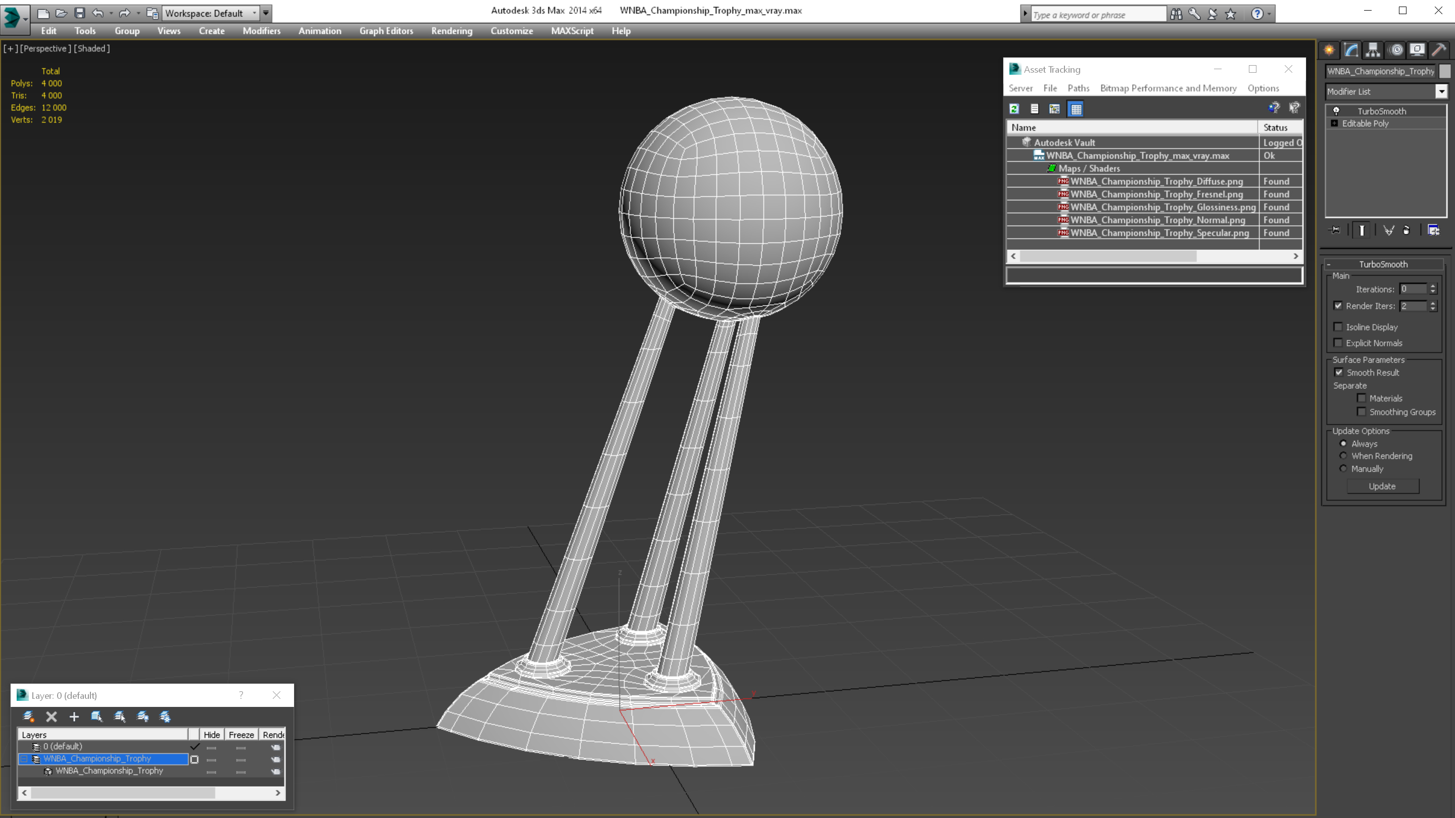Open the Create command panel tab
The height and width of the screenshot is (818, 1455).
point(1329,49)
